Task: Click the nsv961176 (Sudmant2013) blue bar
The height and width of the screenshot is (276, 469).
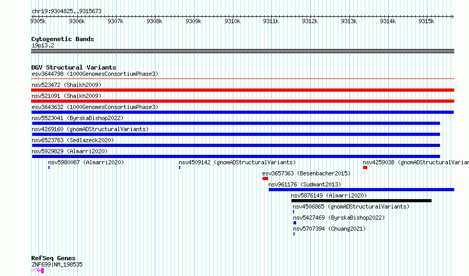Action: [x=361, y=190]
